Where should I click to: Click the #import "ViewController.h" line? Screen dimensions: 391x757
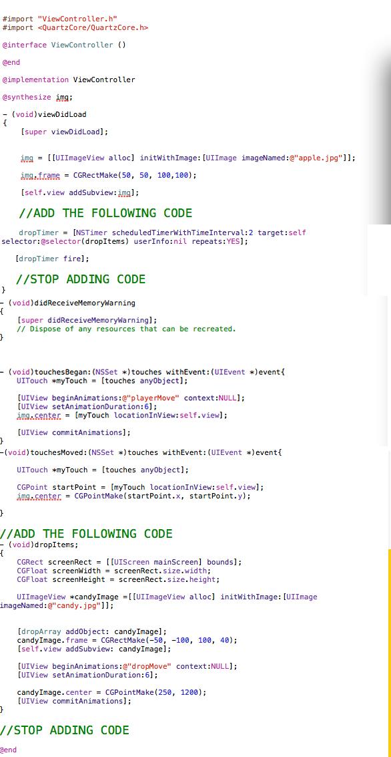60,19
